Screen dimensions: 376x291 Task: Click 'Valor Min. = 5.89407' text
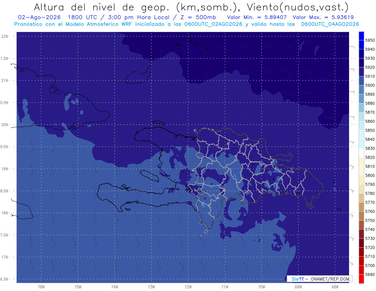(x=257, y=17)
